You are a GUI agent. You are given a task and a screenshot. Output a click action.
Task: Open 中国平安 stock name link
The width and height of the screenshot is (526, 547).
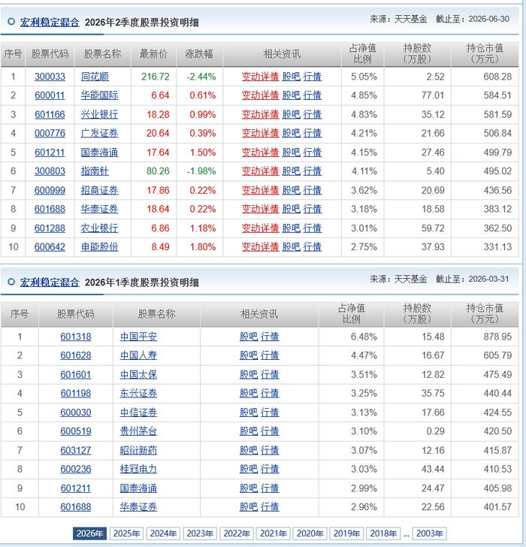[x=138, y=337]
